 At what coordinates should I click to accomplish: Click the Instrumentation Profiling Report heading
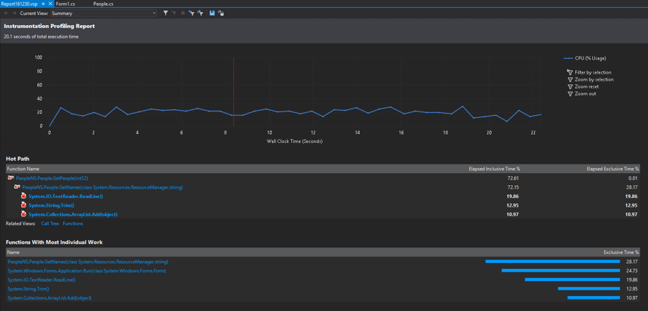[x=49, y=26]
